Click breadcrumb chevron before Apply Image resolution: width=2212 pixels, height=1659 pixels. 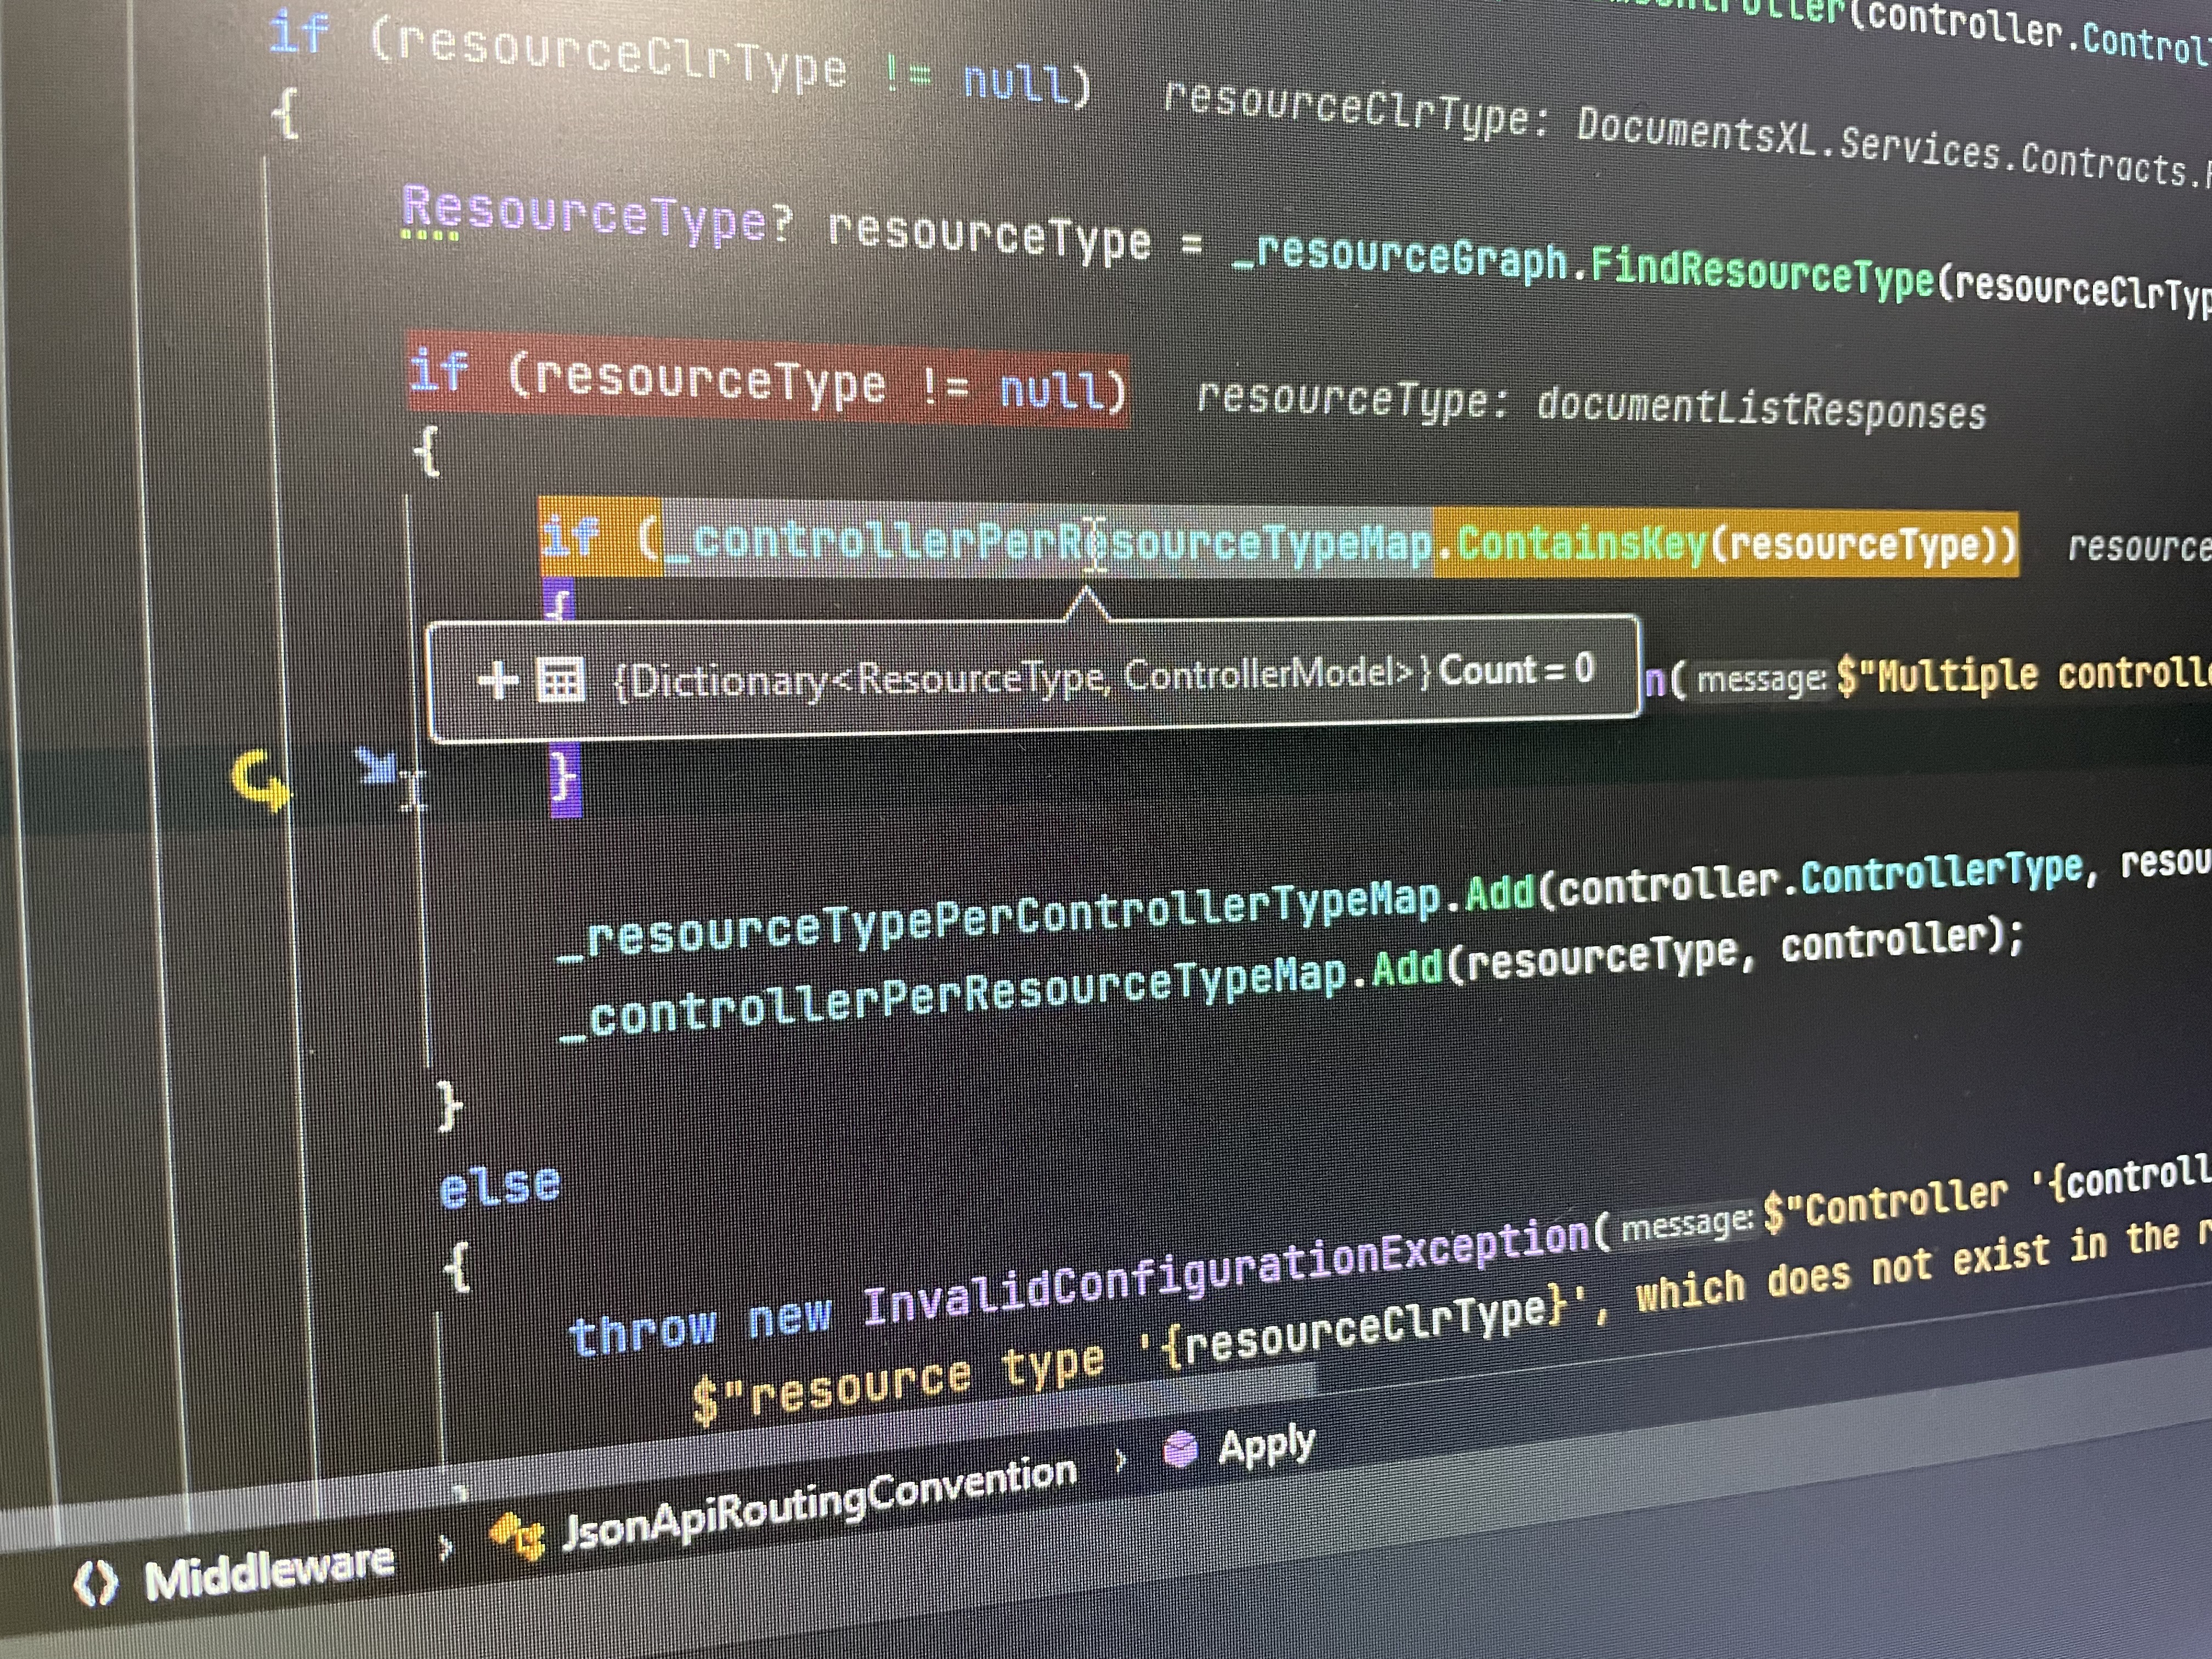click(1121, 1461)
